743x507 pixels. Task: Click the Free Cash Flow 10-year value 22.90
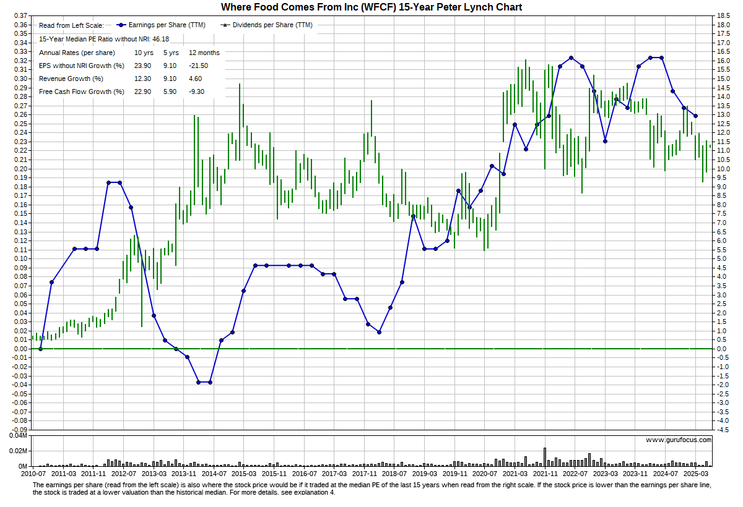click(x=144, y=92)
